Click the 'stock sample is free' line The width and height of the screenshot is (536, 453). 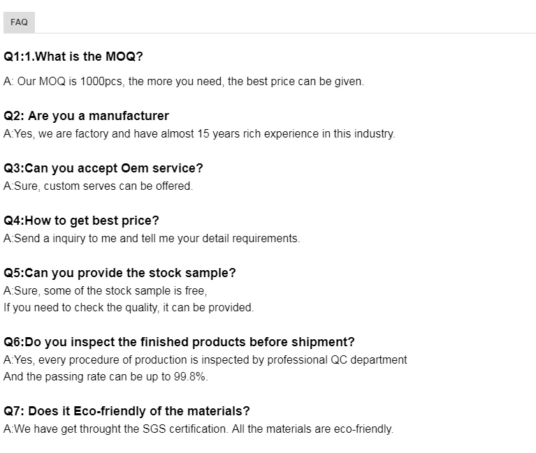pyautogui.click(x=106, y=290)
